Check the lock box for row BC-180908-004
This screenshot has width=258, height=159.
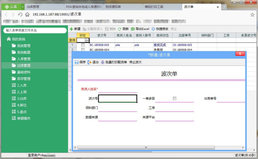coord(83,50)
